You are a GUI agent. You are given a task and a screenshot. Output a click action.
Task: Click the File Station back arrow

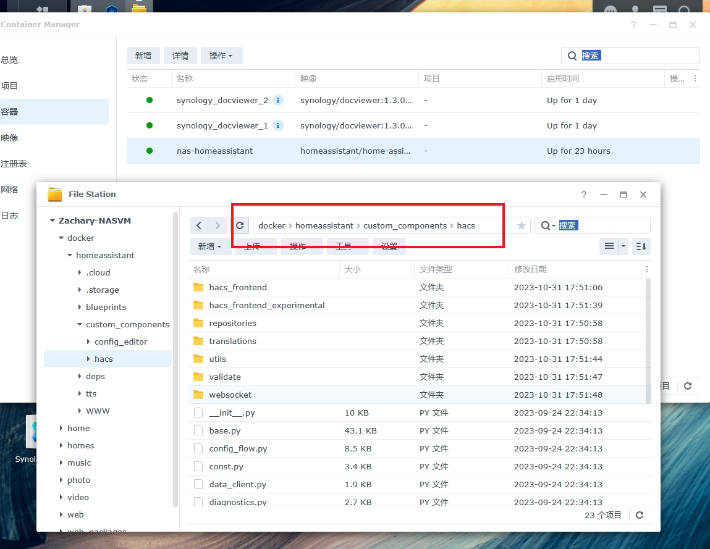pos(199,225)
